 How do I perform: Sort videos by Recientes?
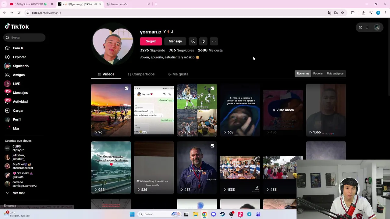coord(303,74)
